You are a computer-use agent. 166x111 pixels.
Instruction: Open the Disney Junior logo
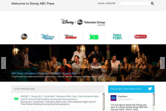(x=71, y=37)
